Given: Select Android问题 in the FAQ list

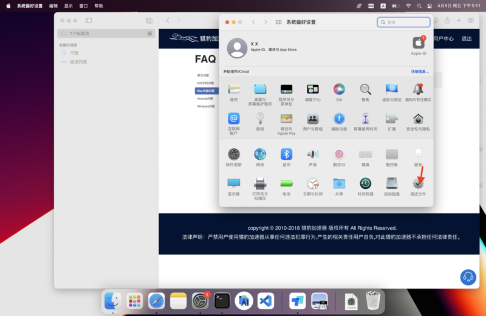Looking at the screenshot, I should click(x=205, y=98).
